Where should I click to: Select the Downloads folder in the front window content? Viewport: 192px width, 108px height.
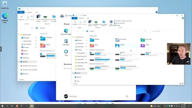[152, 40]
